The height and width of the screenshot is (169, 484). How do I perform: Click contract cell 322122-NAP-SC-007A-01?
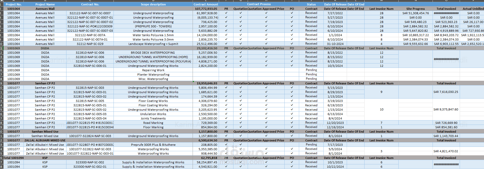(x=90, y=39)
